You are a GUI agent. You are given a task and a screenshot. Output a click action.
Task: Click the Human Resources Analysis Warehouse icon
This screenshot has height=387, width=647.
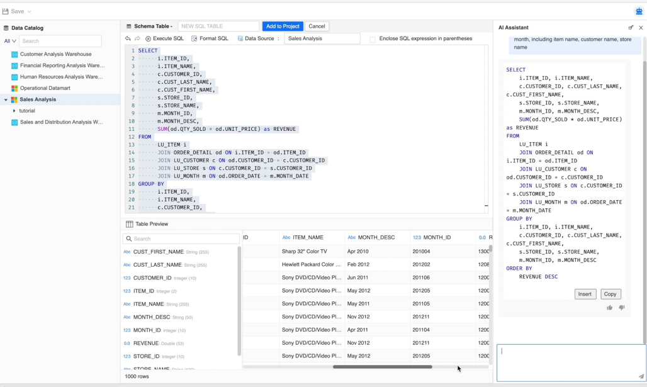click(14, 77)
